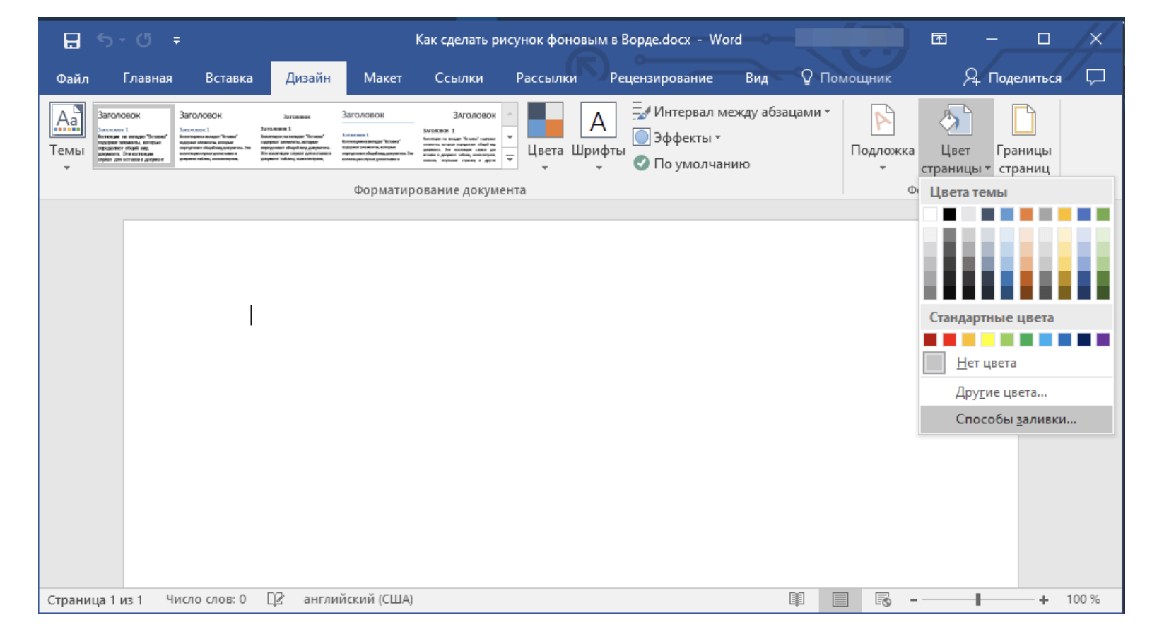Zoom in with the plus button
Viewport: 1152px width, 632px height.
[1044, 600]
